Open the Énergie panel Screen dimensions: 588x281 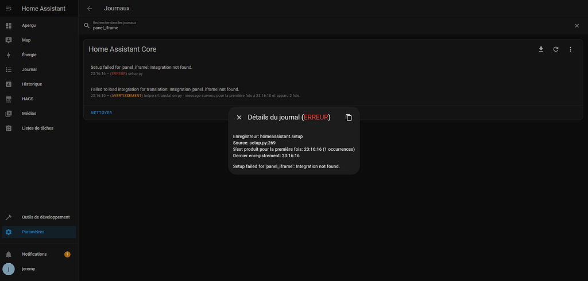29,55
